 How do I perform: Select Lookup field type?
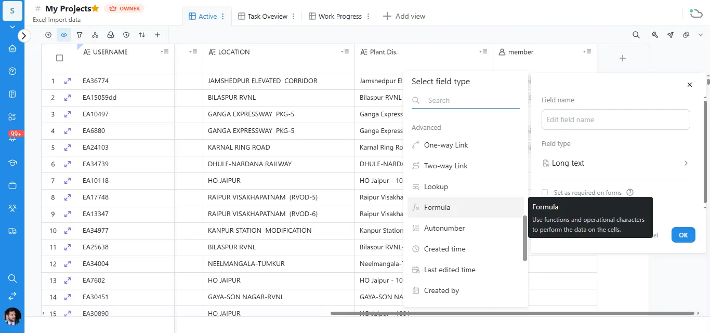click(x=465, y=187)
